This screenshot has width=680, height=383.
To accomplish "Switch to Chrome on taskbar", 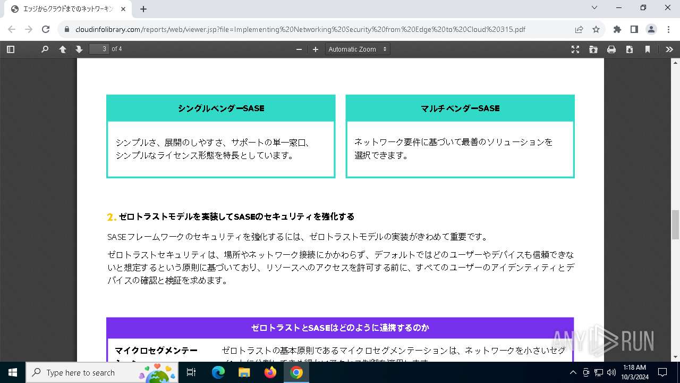I will point(296,372).
